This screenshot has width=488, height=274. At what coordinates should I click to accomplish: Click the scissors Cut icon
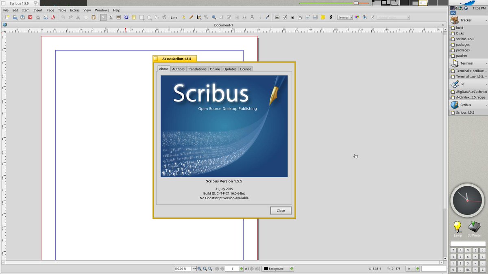pyautogui.click(x=78, y=17)
